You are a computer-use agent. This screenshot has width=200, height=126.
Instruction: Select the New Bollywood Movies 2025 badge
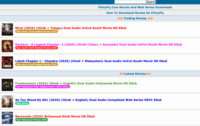pyautogui.click(x=32, y=120)
